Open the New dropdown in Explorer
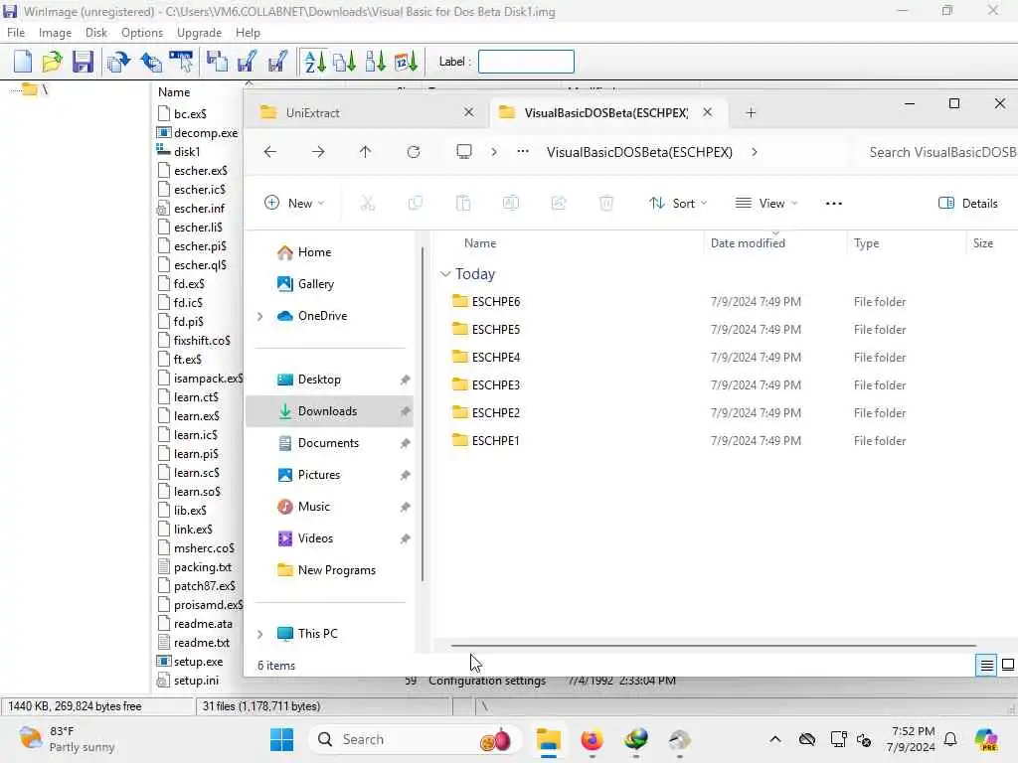1018x763 pixels. coord(294,203)
